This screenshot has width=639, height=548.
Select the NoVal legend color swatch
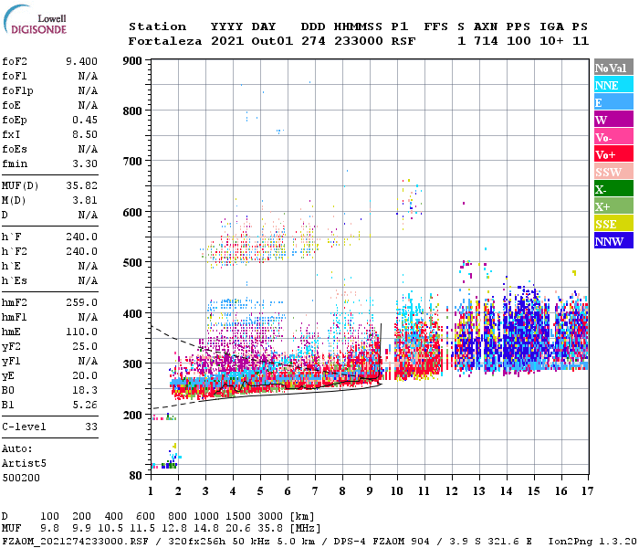click(613, 68)
